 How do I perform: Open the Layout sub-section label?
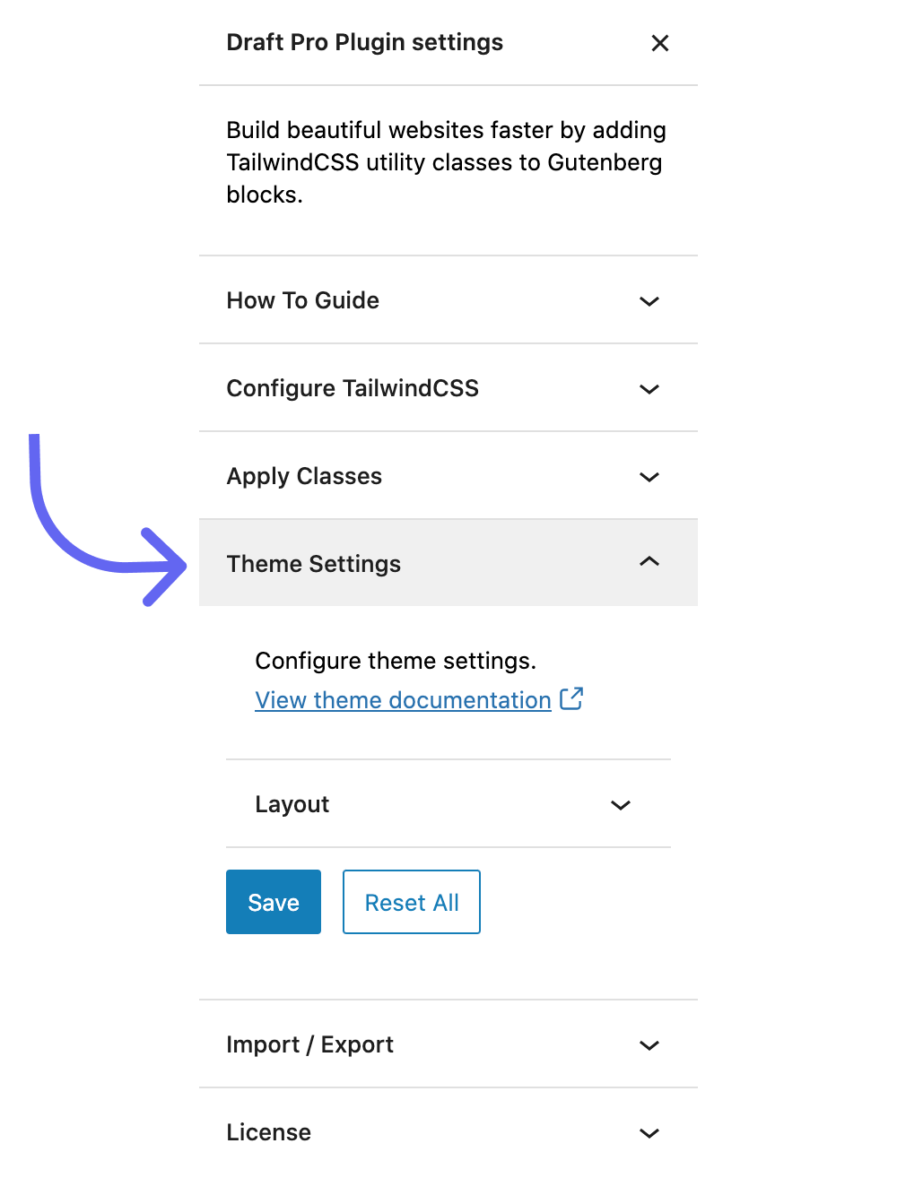click(292, 804)
